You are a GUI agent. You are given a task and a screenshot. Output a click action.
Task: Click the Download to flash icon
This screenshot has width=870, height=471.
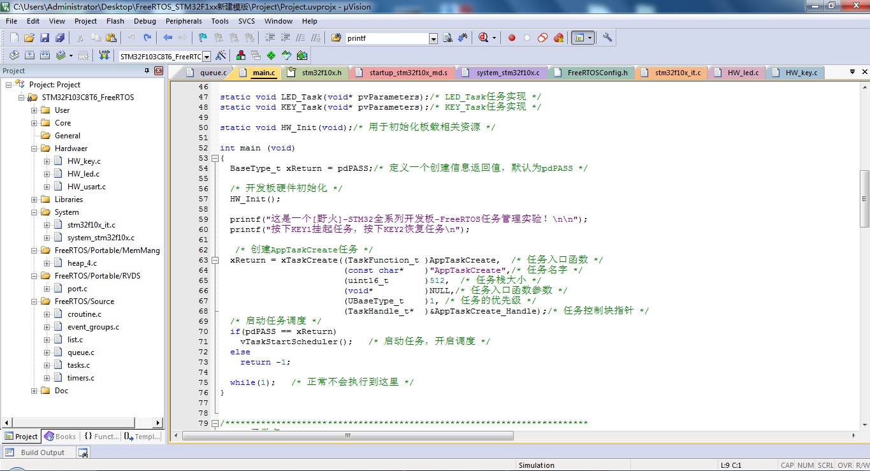pos(105,55)
